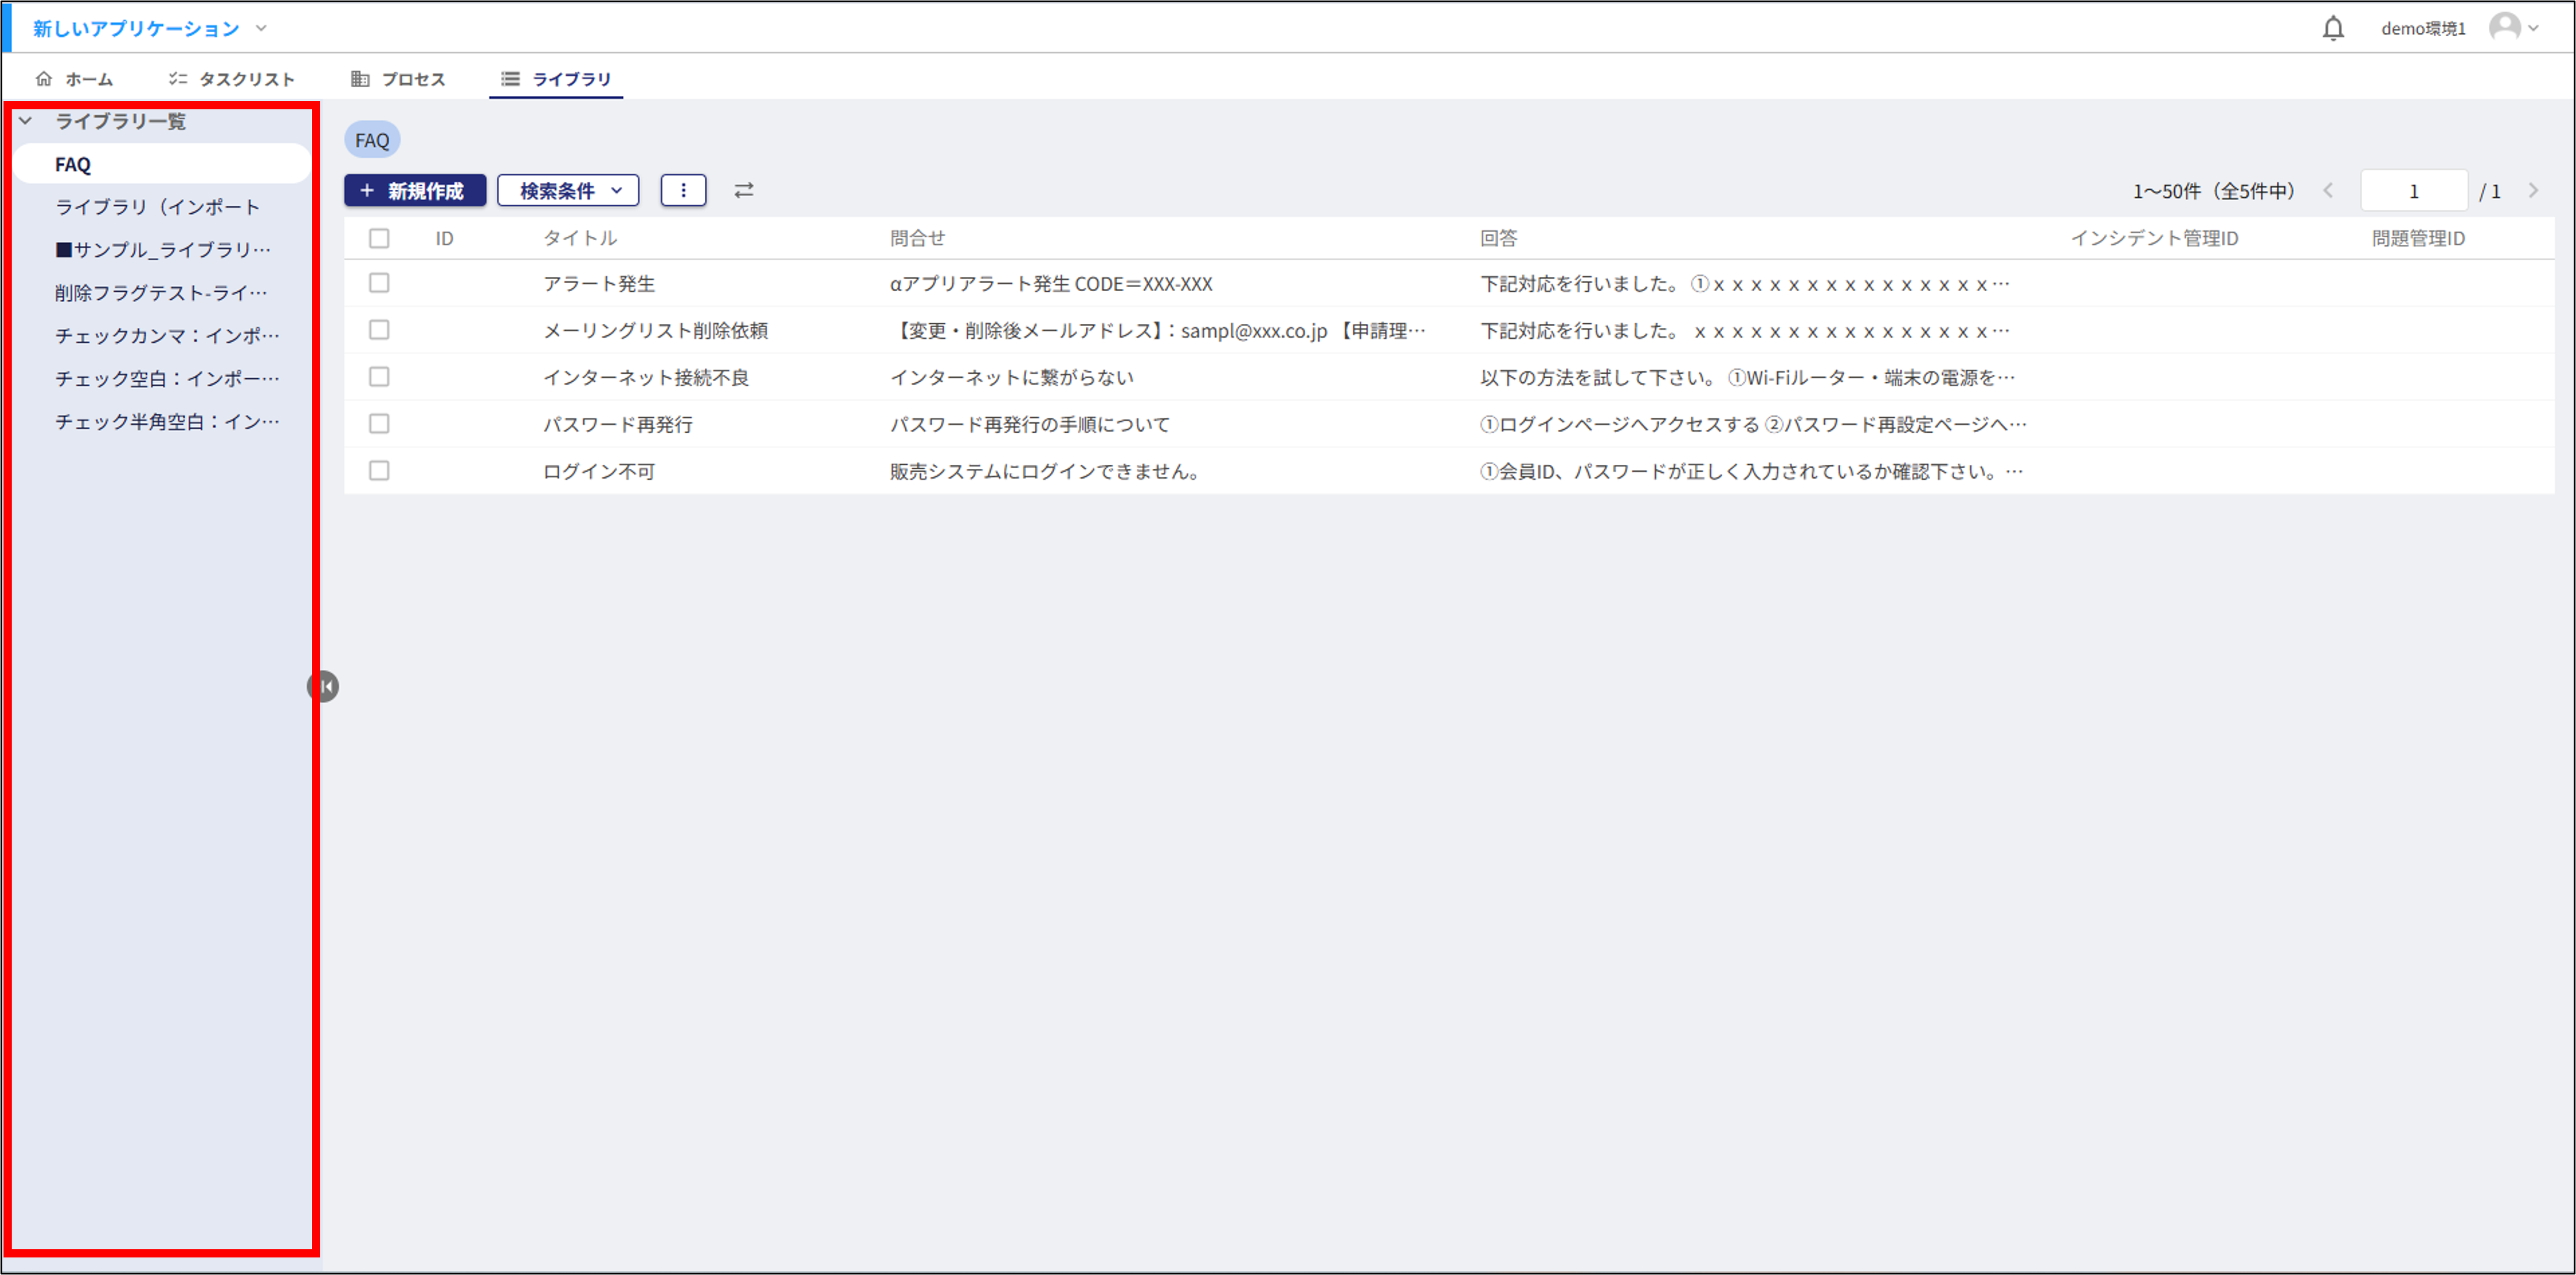The width and height of the screenshot is (2576, 1275).
Task: Check the select-all checkbox in the table header
Action: (379, 238)
